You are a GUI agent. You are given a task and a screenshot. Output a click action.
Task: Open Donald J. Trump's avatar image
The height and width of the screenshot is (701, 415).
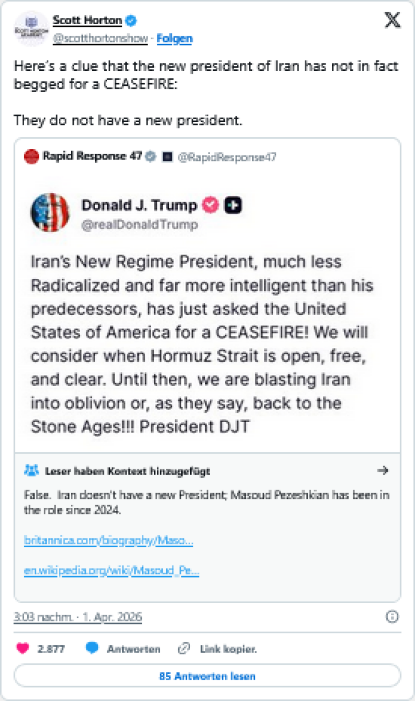50,210
